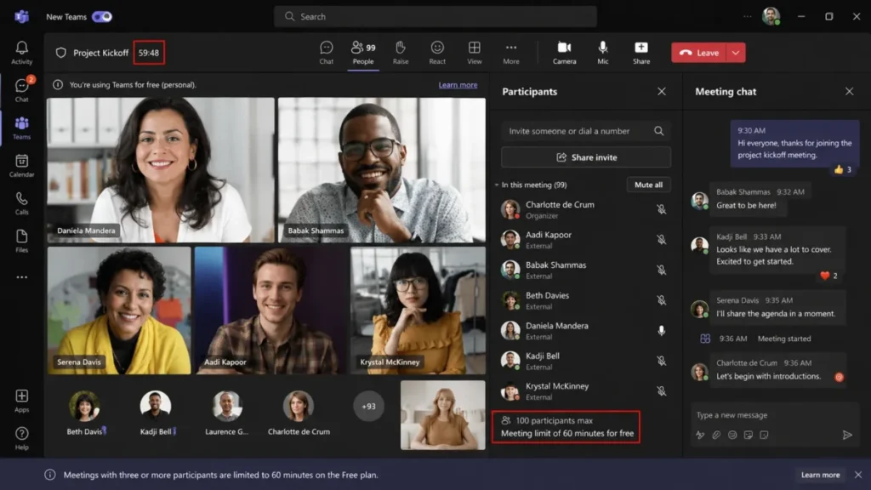This screenshot has width=871, height=490.
Task: Toggle Charlotte de Crum's mic icon
Action: [661, 209]
